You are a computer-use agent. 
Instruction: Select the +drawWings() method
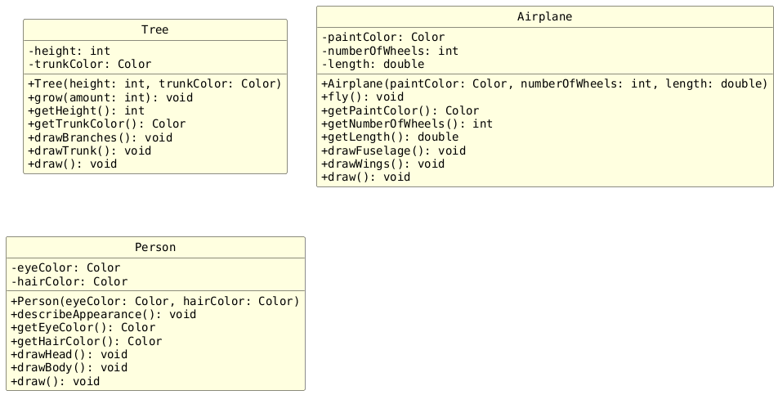[x=383, y=164]
